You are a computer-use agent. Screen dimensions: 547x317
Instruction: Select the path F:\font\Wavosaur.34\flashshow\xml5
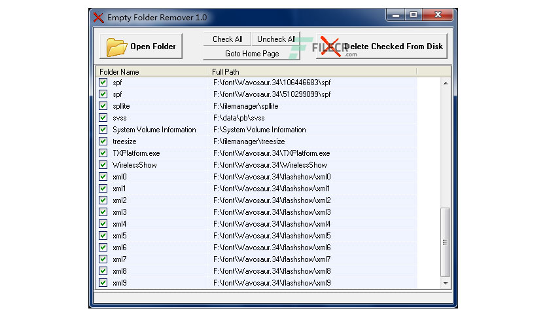[x=272, y=236]
